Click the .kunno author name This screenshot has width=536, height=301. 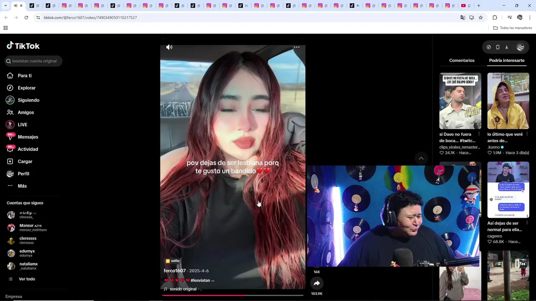point(494,147)
